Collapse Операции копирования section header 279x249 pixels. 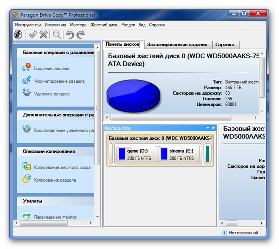coord(55,151)
